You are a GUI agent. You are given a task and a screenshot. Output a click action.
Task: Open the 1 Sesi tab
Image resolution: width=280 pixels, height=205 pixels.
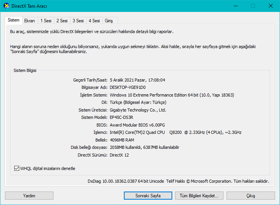(x=46, y=21)
